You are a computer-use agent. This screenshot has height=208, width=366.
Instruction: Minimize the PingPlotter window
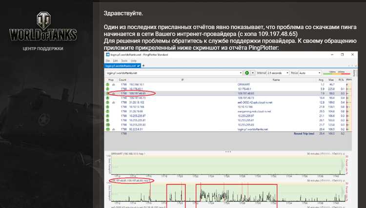[332, 55]
